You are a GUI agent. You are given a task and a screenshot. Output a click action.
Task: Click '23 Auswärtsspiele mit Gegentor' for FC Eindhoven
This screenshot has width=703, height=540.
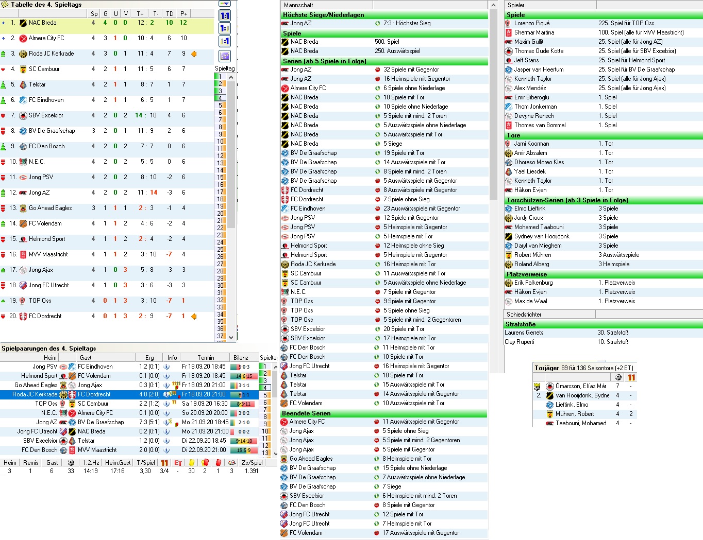click(x=422, y=208)
